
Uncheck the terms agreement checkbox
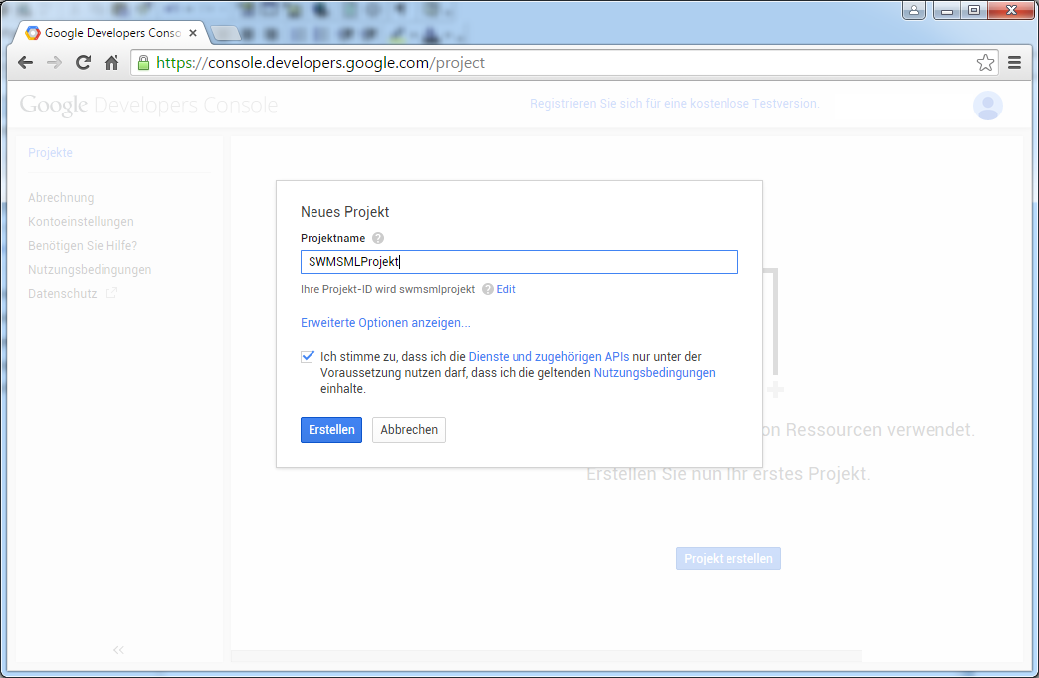pyautogui.click(x=308, y=356)
